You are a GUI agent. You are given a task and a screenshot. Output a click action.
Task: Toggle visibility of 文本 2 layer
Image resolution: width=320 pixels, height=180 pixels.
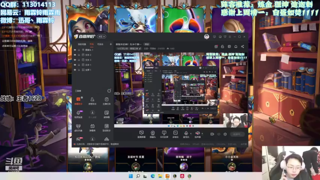pyautogui.click(x=75, y=55)
